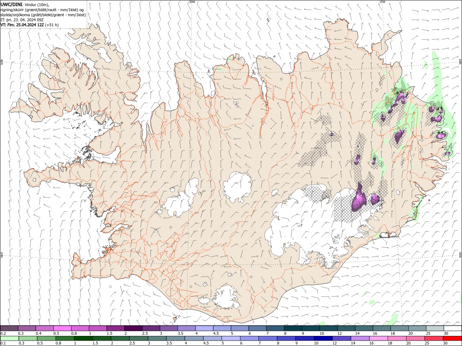
Task: Click the dark mauve 0.2 snow scale swatch
Action: [x=9, y=328]
